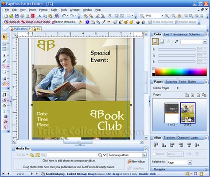The image size is (210, 177).
Task: Open a file with the folder icon
Action: tap(12, 16)
